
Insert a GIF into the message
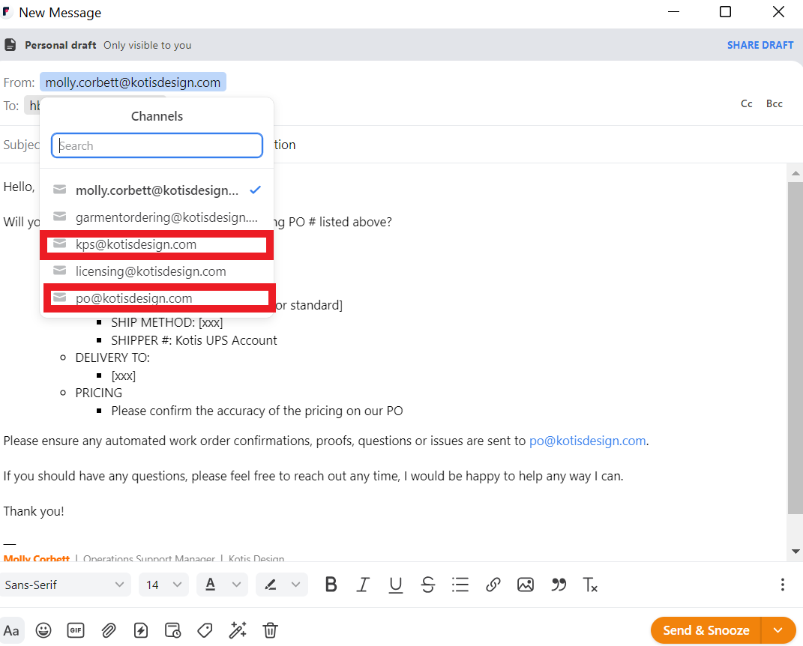pyautogui.click(x=76, y=630)
